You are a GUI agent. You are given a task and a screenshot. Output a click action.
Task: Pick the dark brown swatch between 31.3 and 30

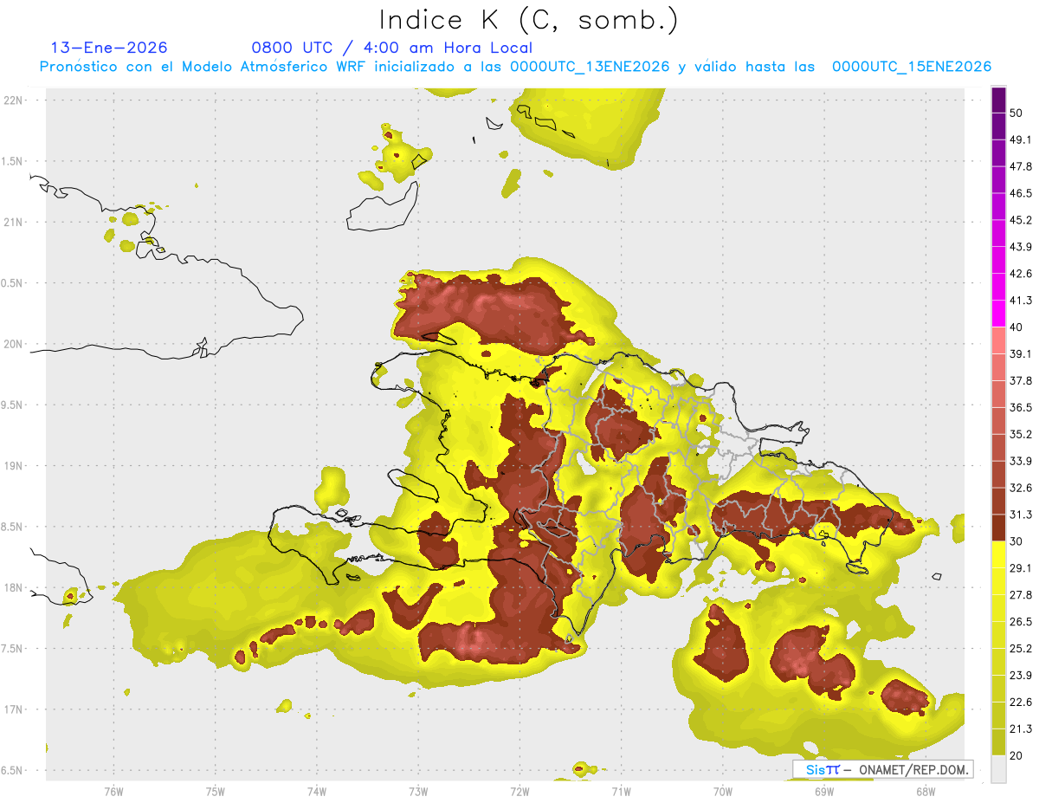pos(998,528)
